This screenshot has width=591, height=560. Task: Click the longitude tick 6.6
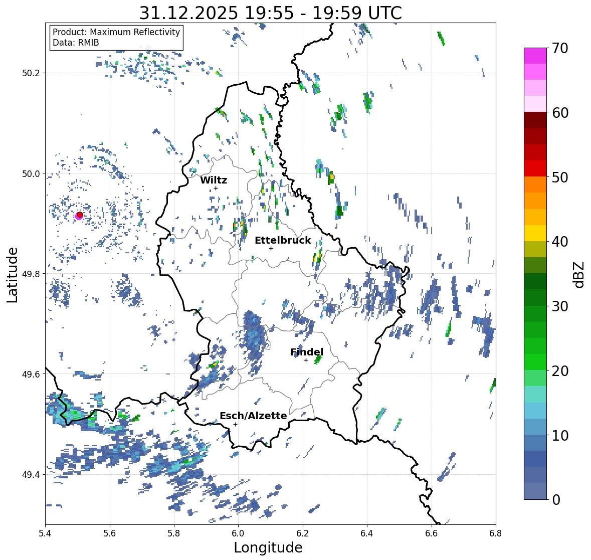tap(432, 533)
